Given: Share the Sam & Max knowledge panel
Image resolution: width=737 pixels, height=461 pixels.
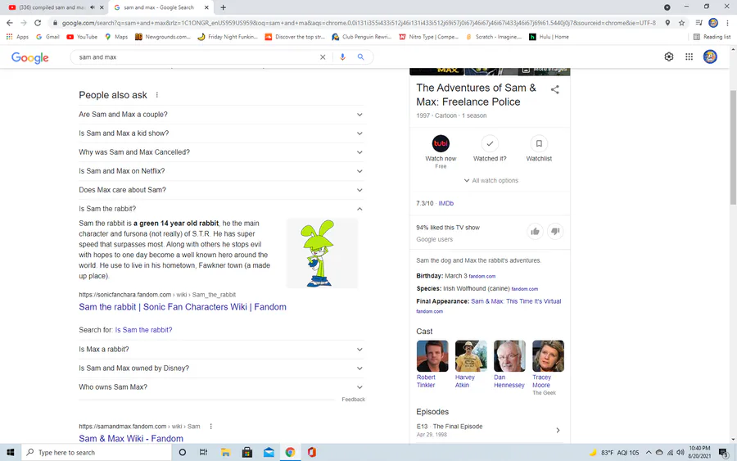Looking at the screenshot, I should [555, 89].
